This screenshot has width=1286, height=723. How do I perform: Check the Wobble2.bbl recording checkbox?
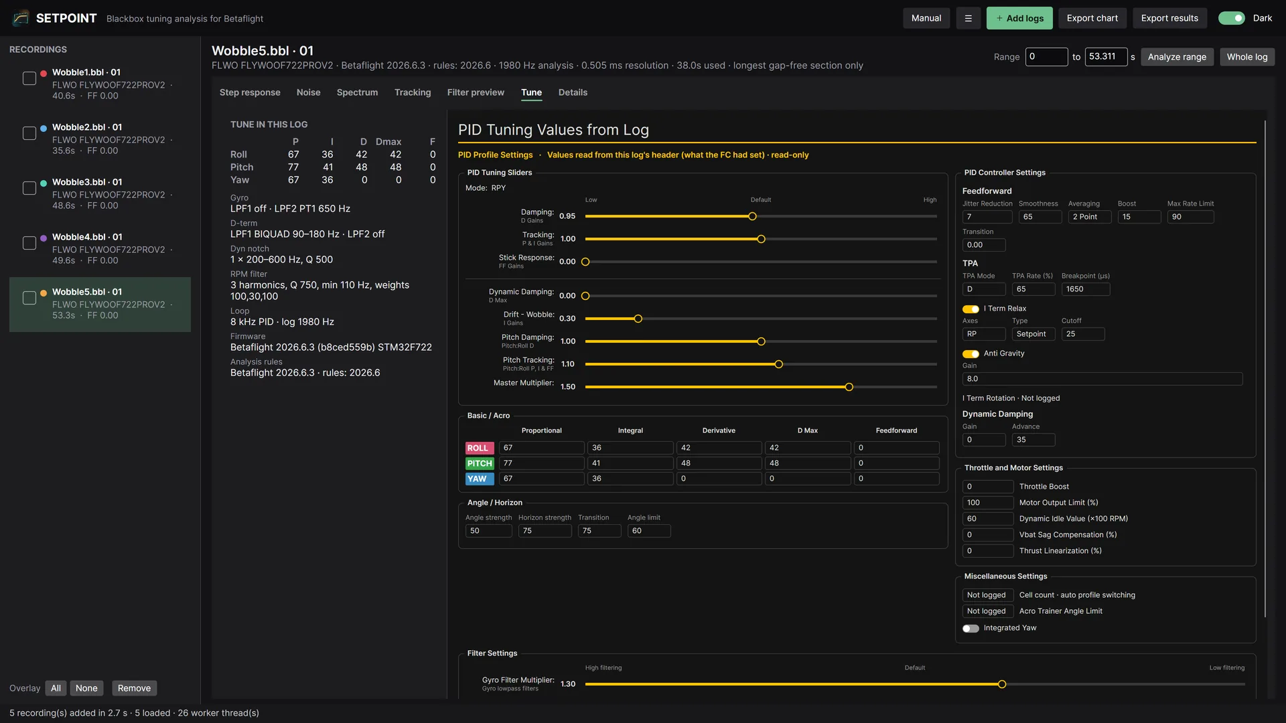29,133
